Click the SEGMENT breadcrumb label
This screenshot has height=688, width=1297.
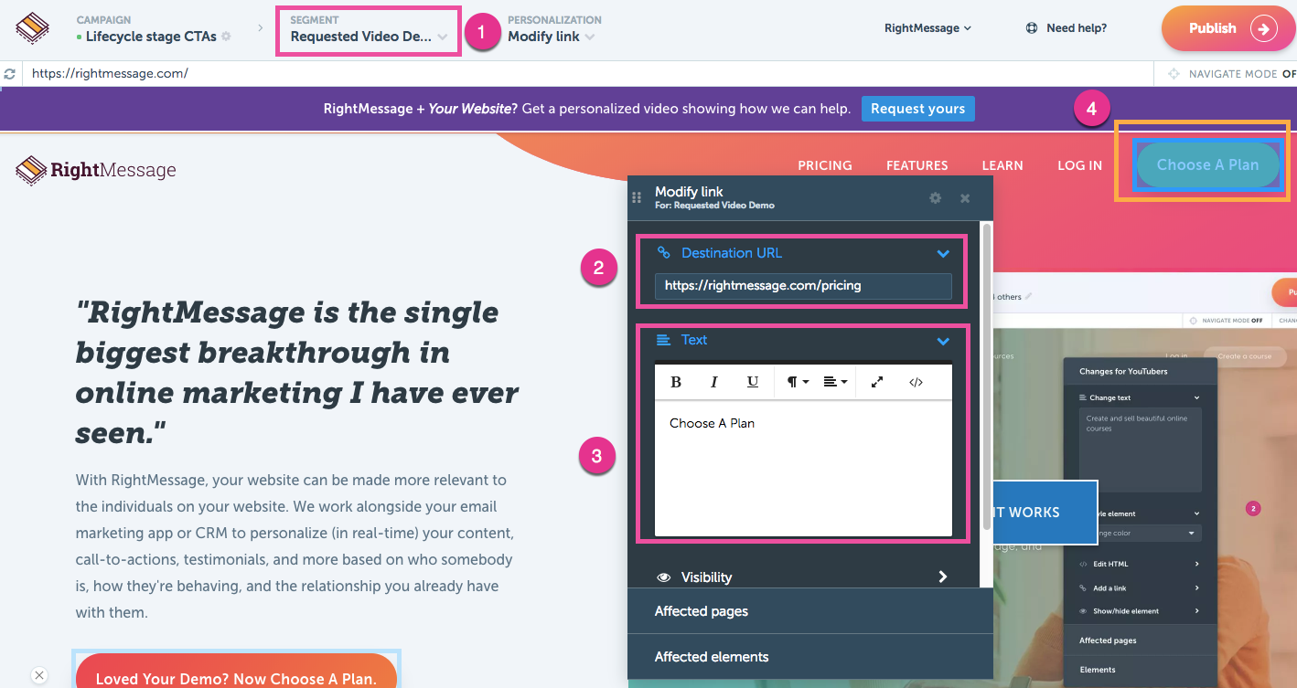[x=315, y=20]
